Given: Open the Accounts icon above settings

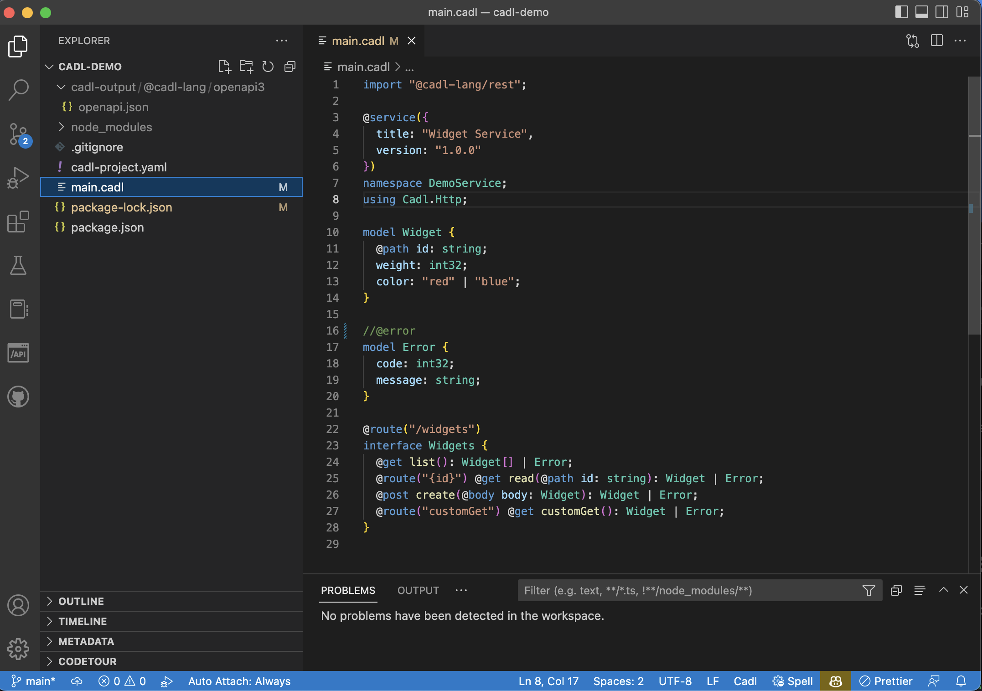Looking at the screenshot, I should pos(18,605).
